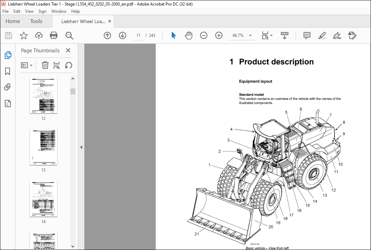This screenshot has height=250, width=371.
Task: Switch to the Home tab
Action: [x=13, y=21]
